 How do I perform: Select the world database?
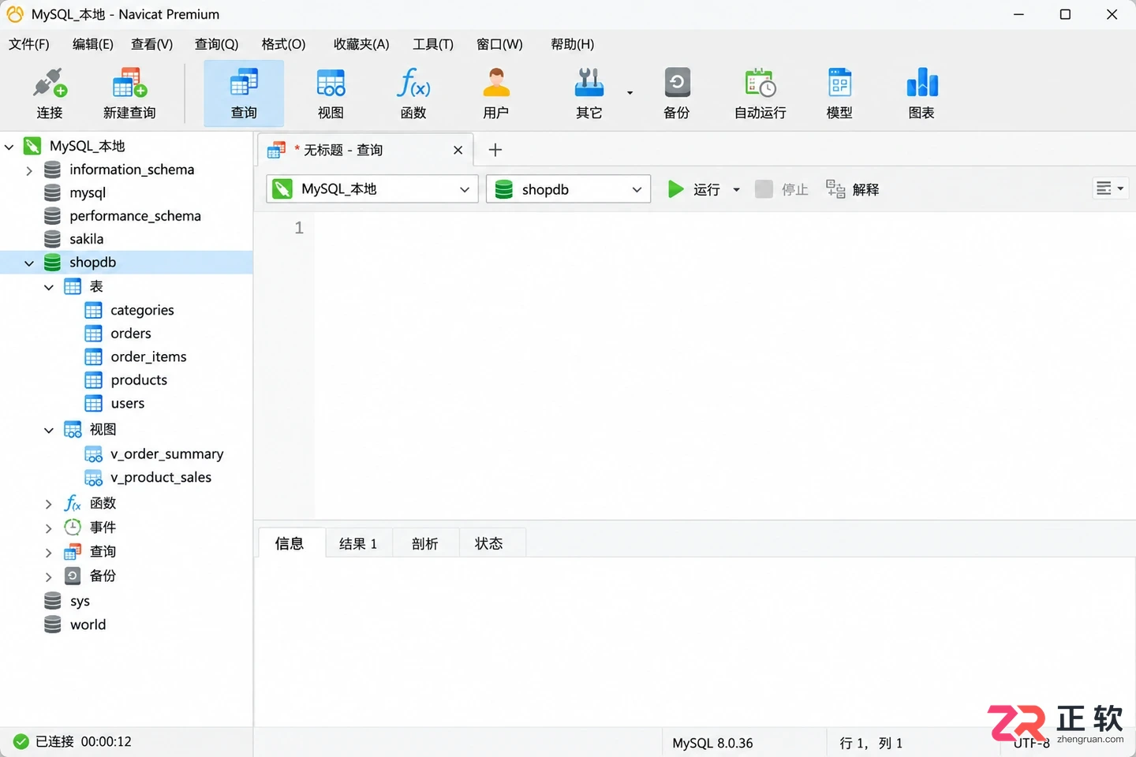click(88, 625)
